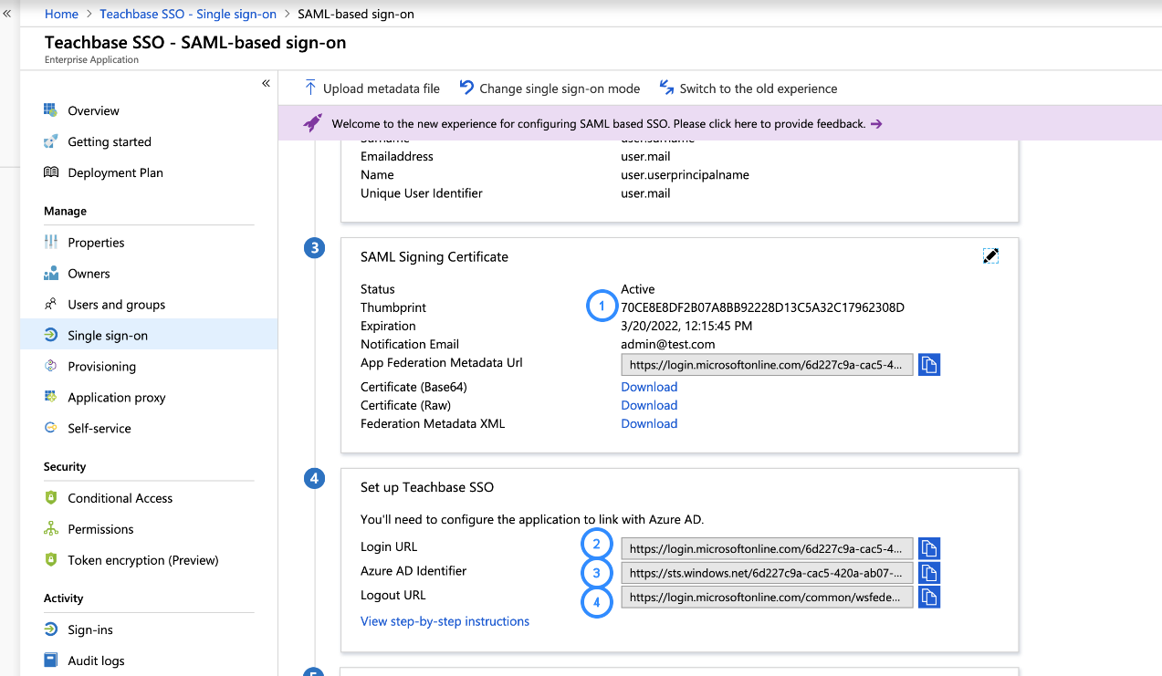
Task: Click the Self-service icon
Action: 50,429
